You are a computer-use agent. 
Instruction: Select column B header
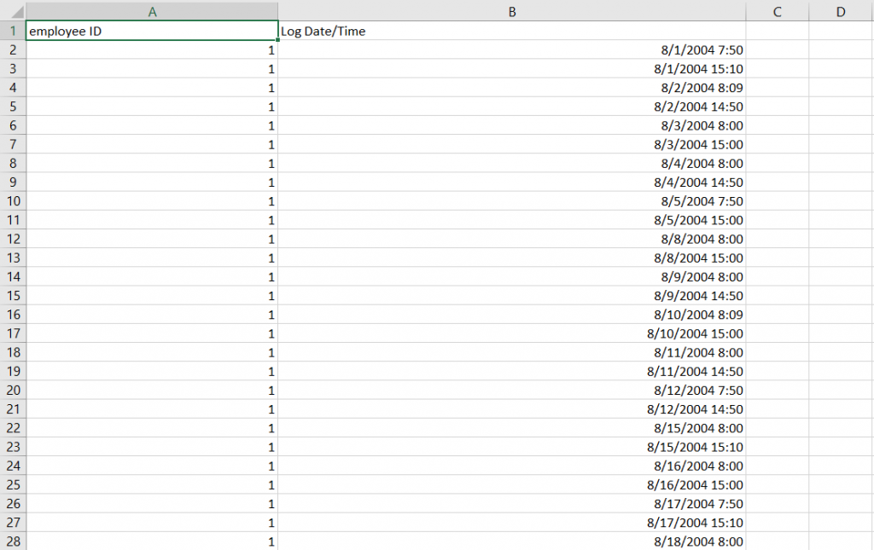[x=512, y=12]
